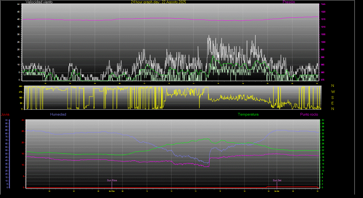Click the 1005 value on the pressure axis

point(323,35)
